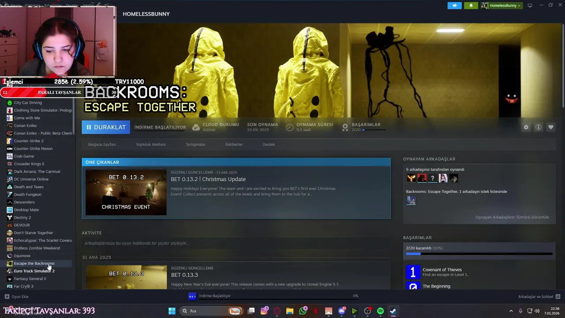Open The Beginning achievement
The height and width of the screenshot is (318, 565).
pyautogui.click(x=437, y=286)
